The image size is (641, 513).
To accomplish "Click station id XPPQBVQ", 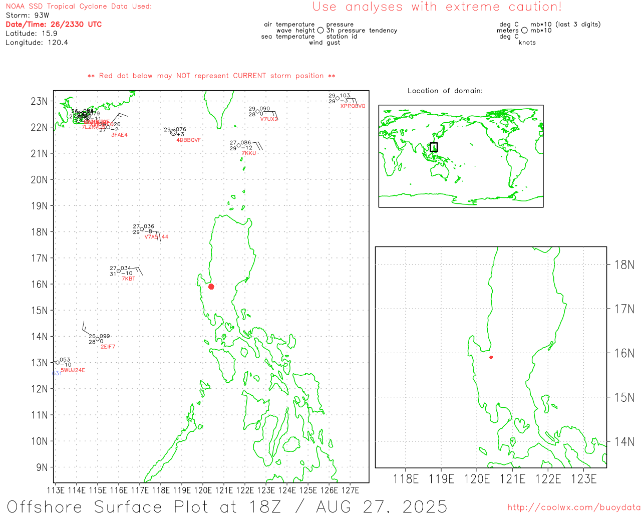I will 353,106.
